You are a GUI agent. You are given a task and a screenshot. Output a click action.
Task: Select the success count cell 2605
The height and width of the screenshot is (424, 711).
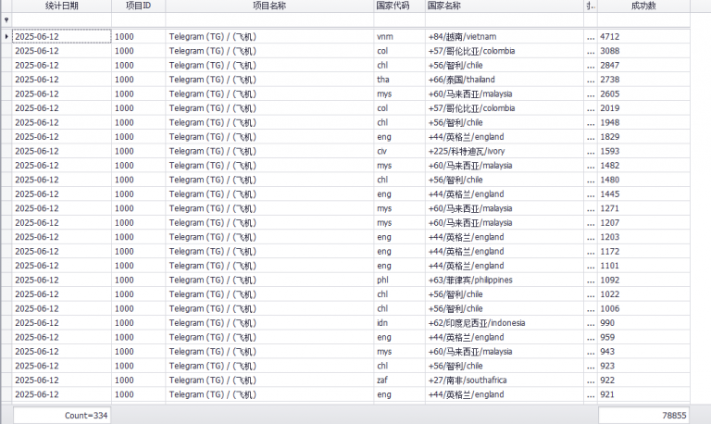tap(643, 94)
